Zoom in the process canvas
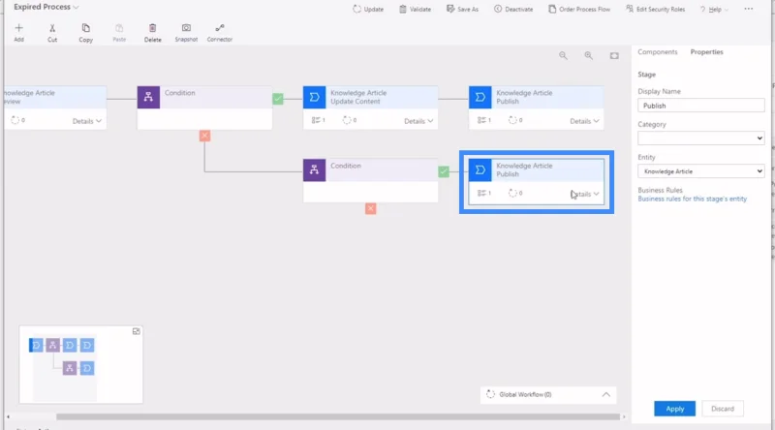775x430 pixels. click(x=588, y=56)
